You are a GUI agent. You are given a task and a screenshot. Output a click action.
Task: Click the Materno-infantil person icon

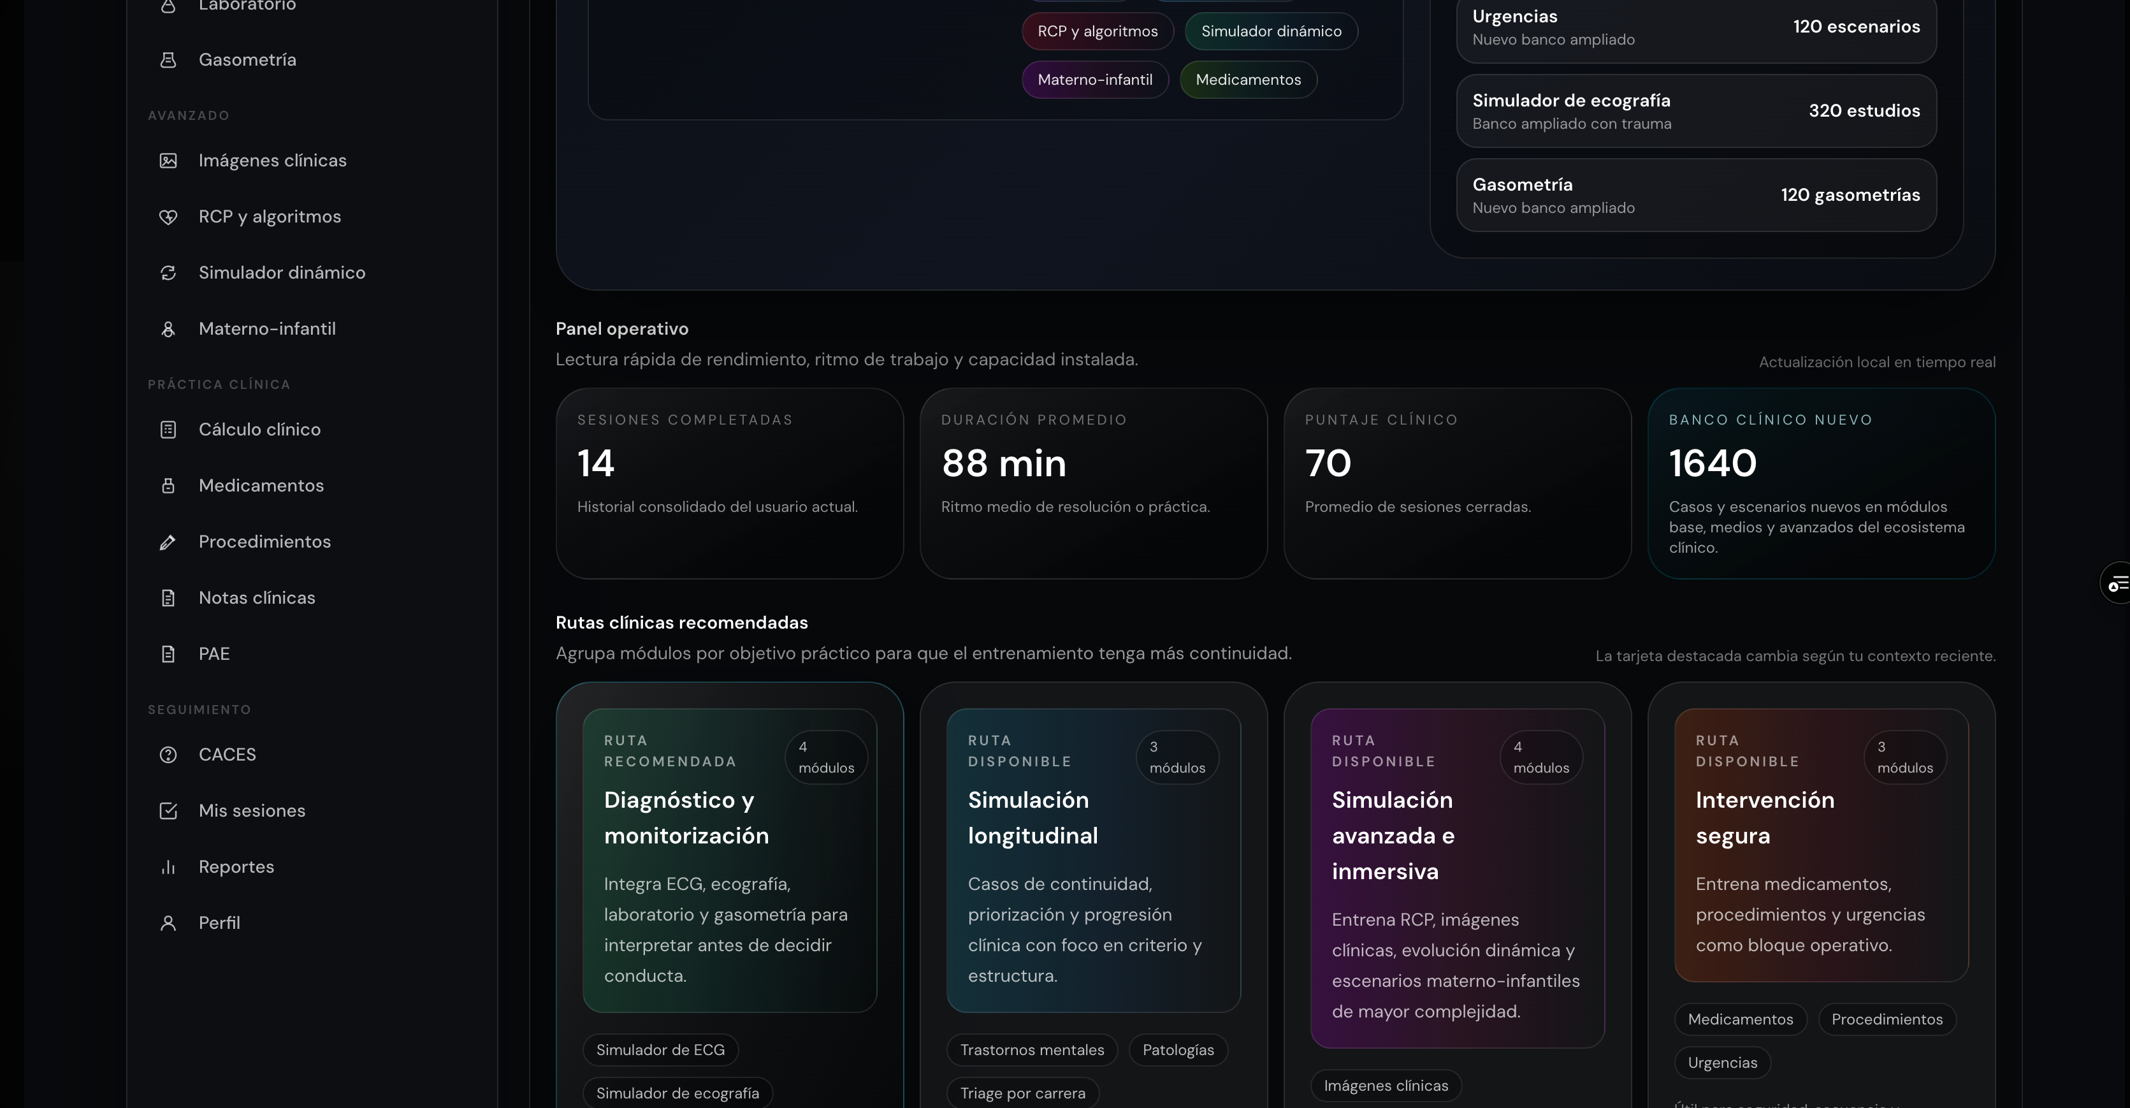point(168,329)
